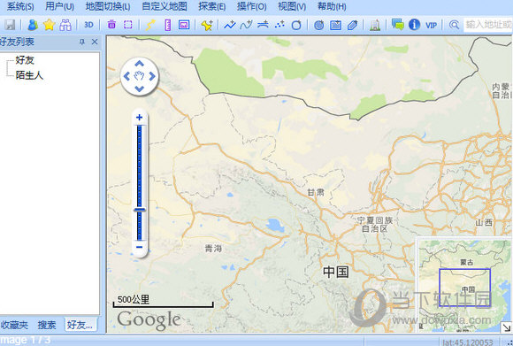Click the yellow lightning bolt icon
This screenshot has height=346, width=513.
click(x=150, y=25)
